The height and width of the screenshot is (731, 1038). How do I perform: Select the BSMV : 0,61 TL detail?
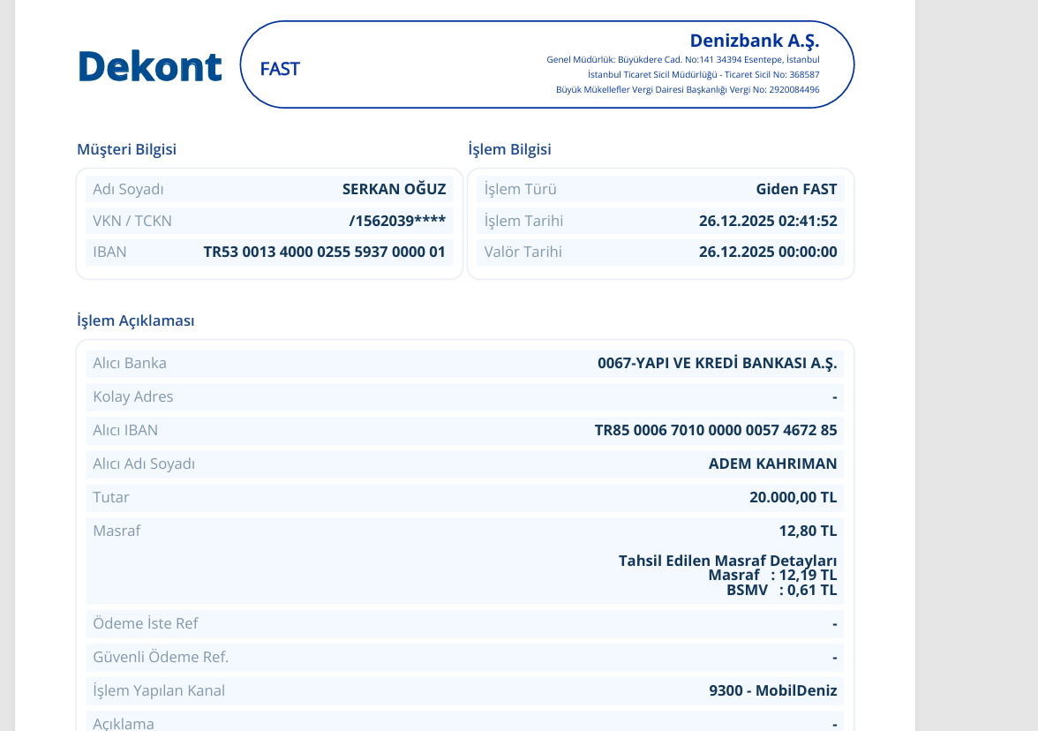(x=782, y=590)
